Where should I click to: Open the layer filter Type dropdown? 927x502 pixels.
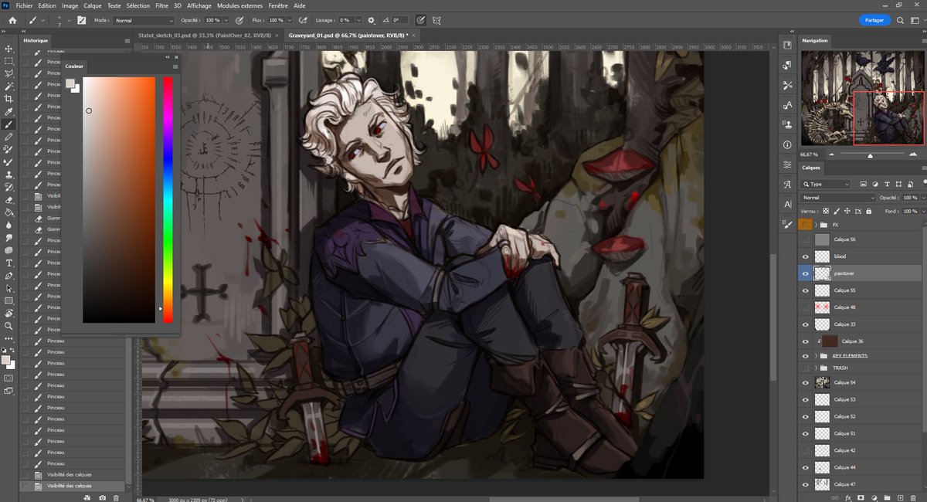(x=826, y=185)
